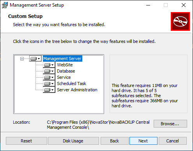Click the red NovaStor disc logo
The width and height of the screenshot is (193, 151).
180,21
